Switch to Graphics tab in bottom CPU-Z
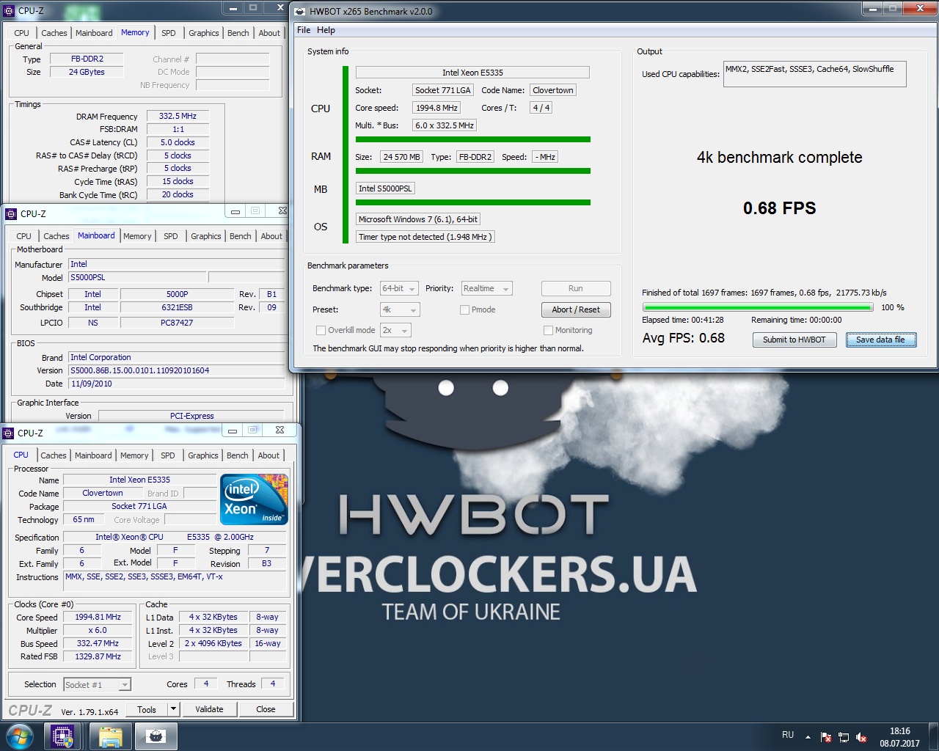Image resolution: width=939 pixels, height=751 pixels. [x=203, y=455]
